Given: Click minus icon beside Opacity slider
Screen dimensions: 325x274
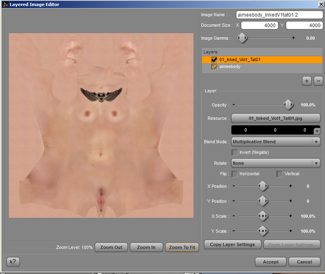Looking at the screenshot, I should click(x=234, y=105).
